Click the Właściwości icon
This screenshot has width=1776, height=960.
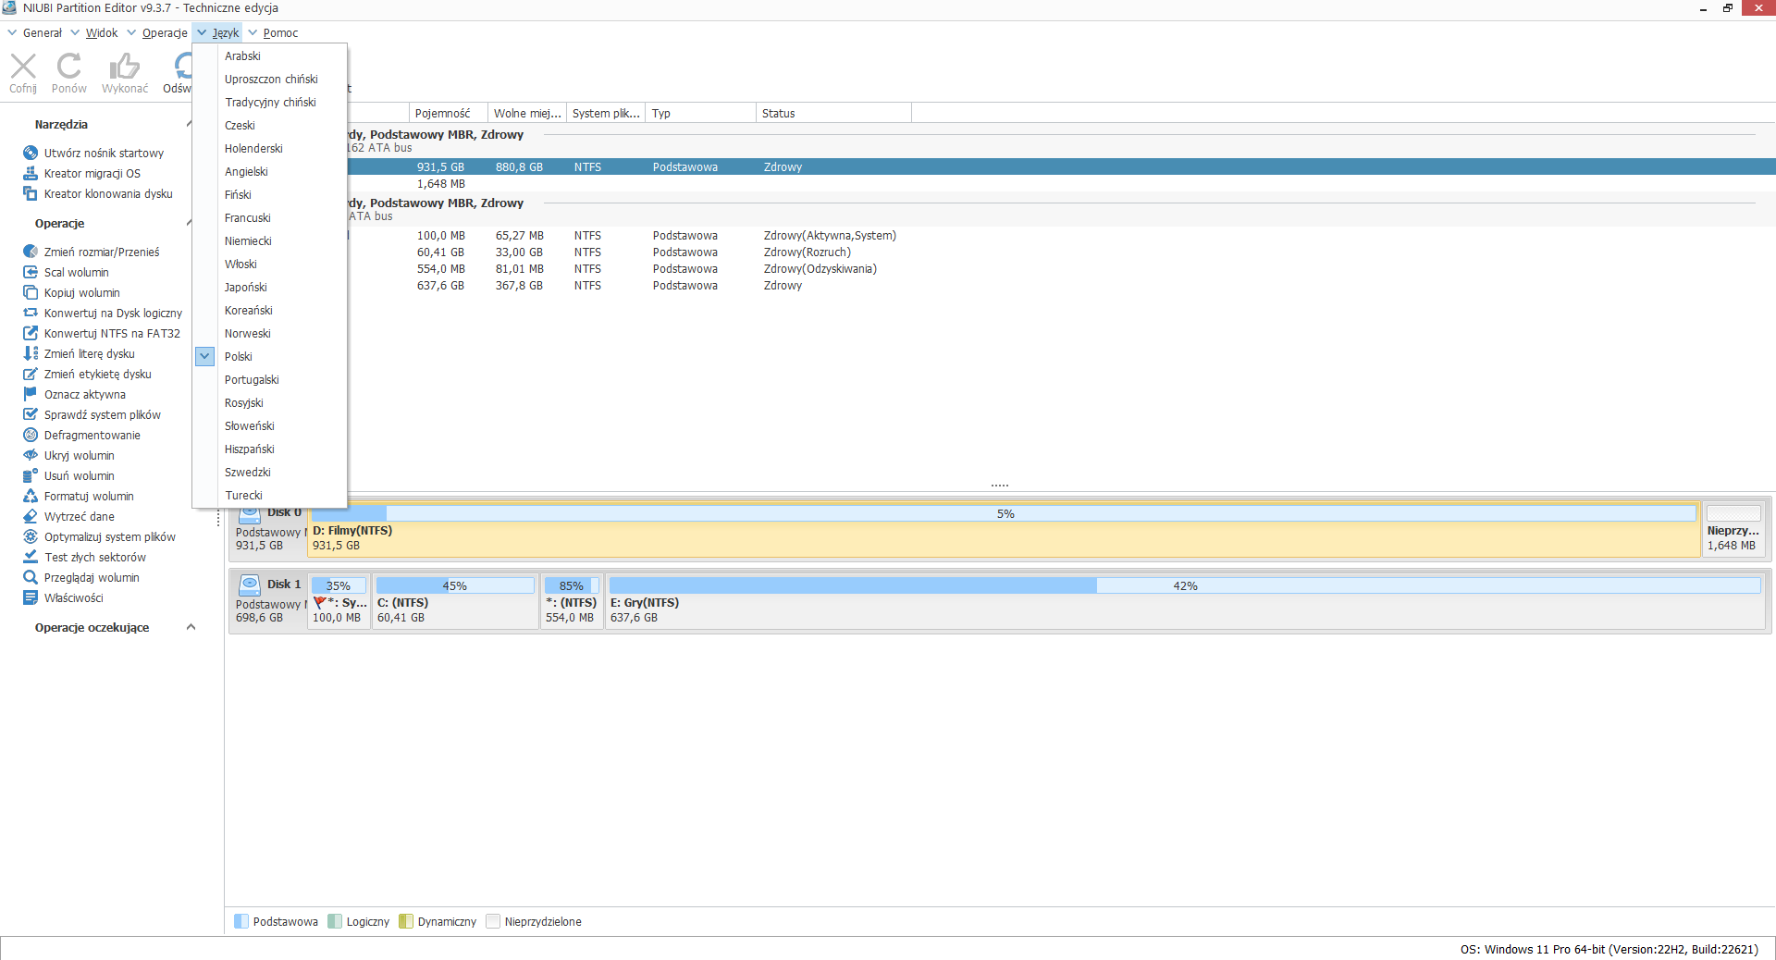[31, 597]
